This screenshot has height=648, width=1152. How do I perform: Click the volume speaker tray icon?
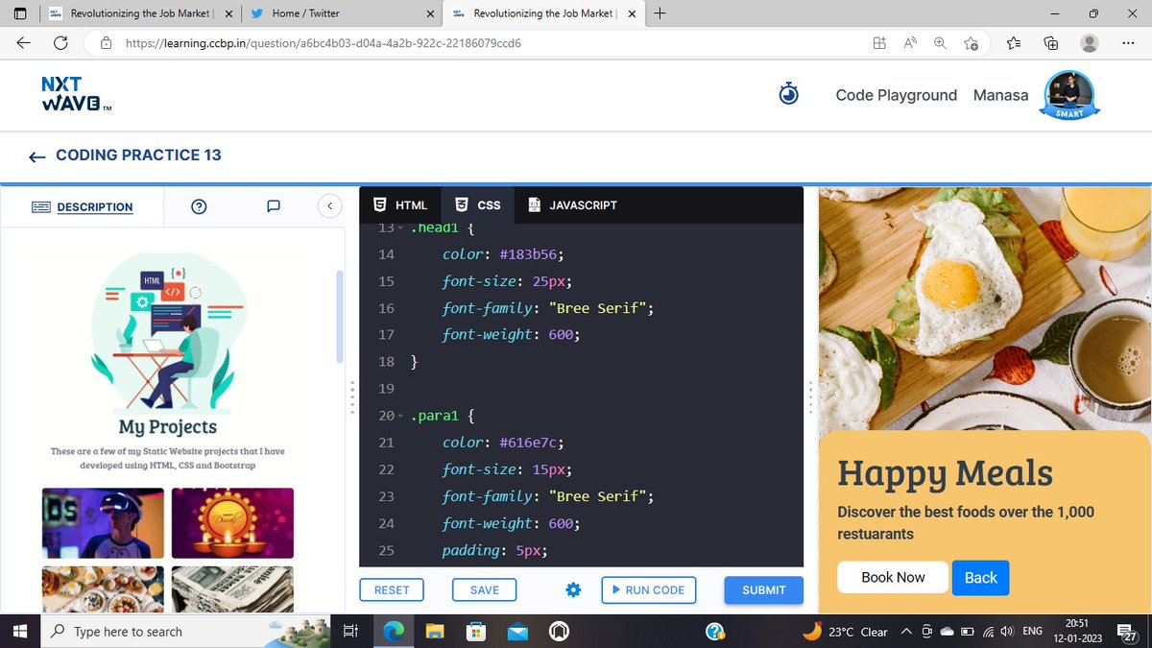pyautogui.click(x=1006, y=632)
